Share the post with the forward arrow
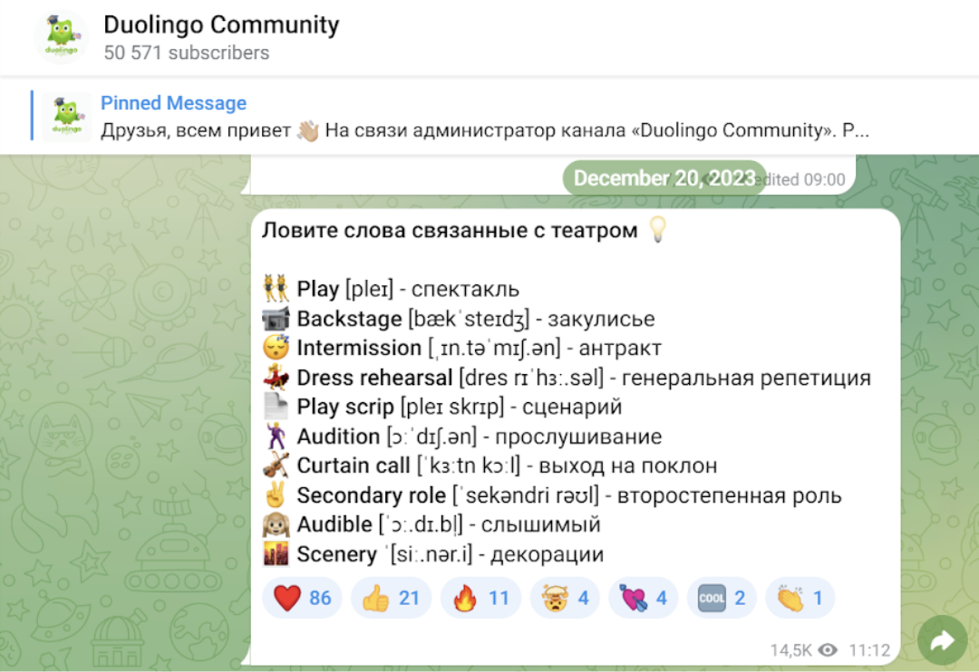This screenshot has width=979, height=672. click(942, 641)
